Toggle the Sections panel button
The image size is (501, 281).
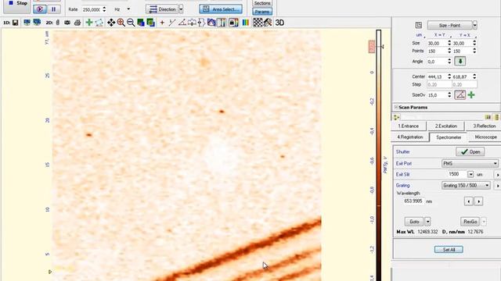coord(262,3)
